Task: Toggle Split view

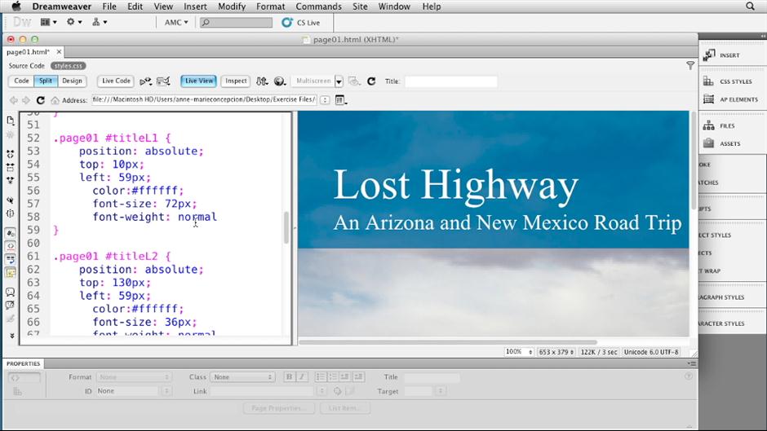Action: tap(46, 81)
